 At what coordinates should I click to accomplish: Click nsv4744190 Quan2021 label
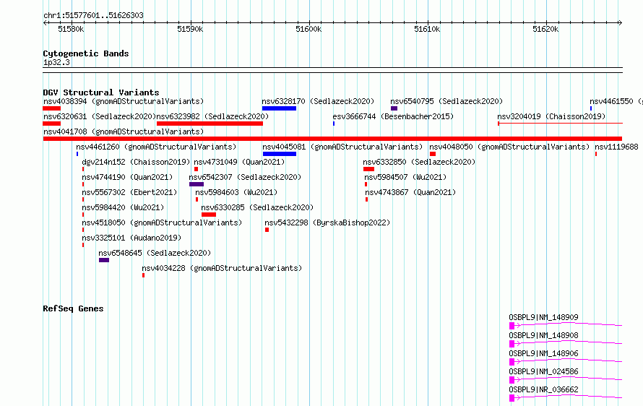pos(128,177)
